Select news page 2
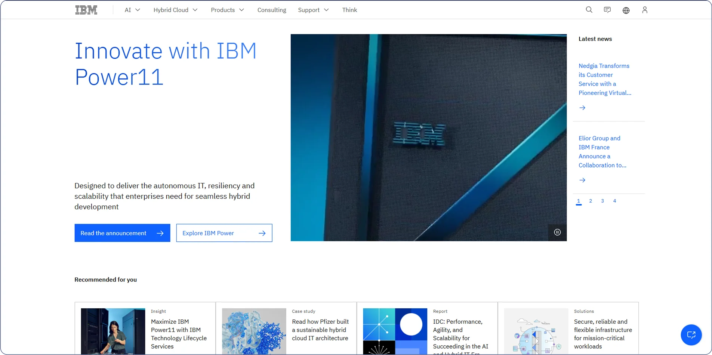The height and width of the screenshot is (355, 712). (x=591, y=201)
